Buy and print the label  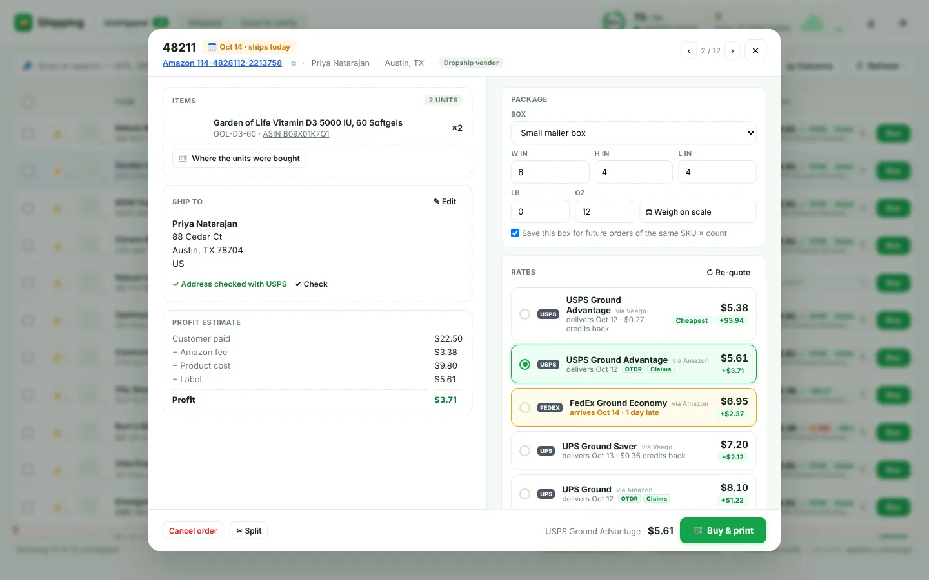[723, 531]
